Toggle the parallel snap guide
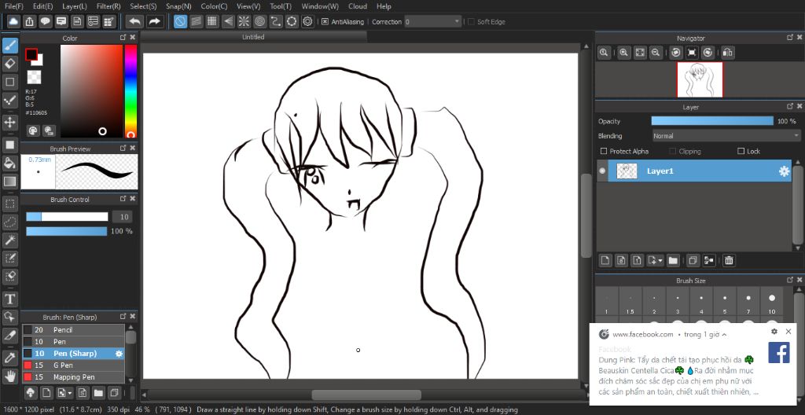Image resolution: width=805 pixels, height=415 pixels. (x=196, y=21)
